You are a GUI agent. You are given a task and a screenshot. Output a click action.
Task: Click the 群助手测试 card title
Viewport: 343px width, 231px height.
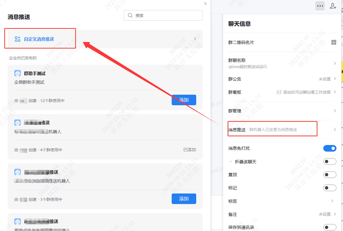(x=35, y=73)
